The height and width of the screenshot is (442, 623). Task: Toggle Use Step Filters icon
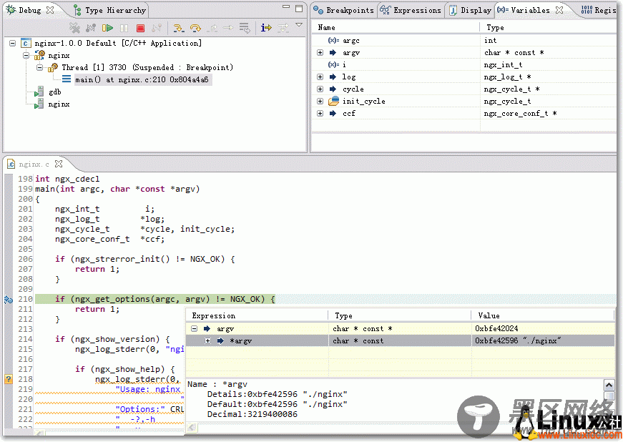(283, 28)
